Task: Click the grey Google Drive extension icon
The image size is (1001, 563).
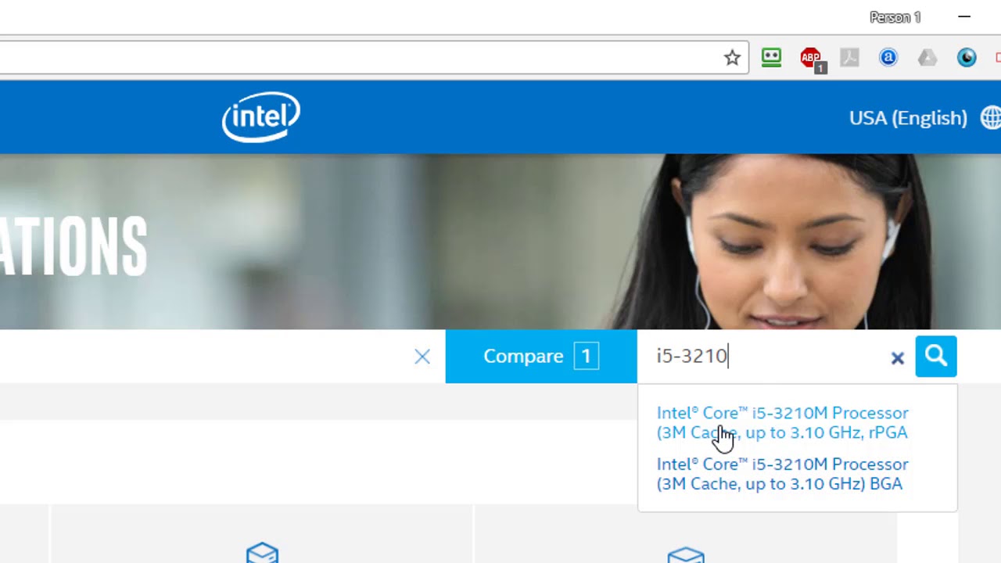Action: click(x=927, y=57)
